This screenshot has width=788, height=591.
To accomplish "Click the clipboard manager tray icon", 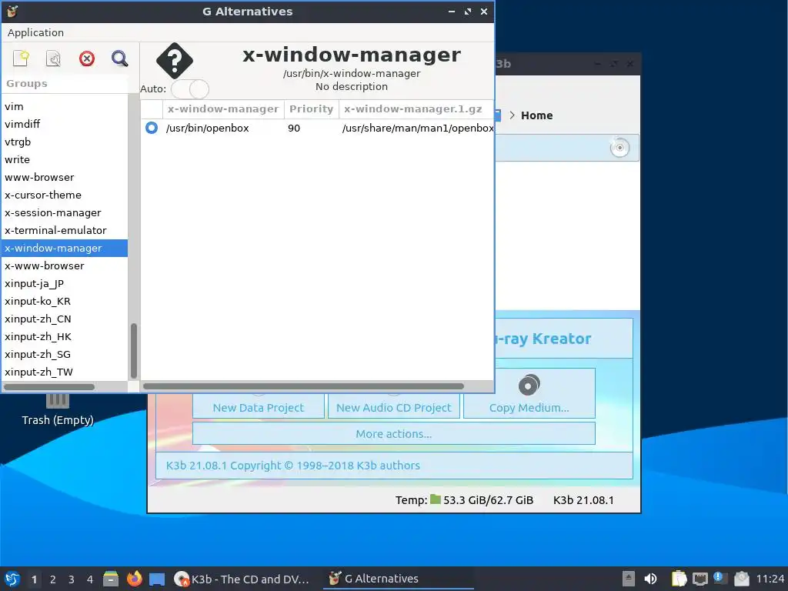I will (679, 579).
